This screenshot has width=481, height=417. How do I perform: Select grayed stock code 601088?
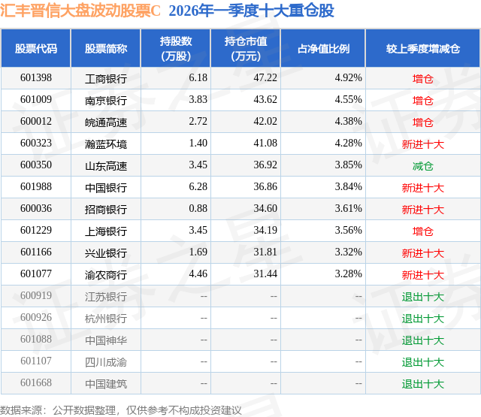36,339
